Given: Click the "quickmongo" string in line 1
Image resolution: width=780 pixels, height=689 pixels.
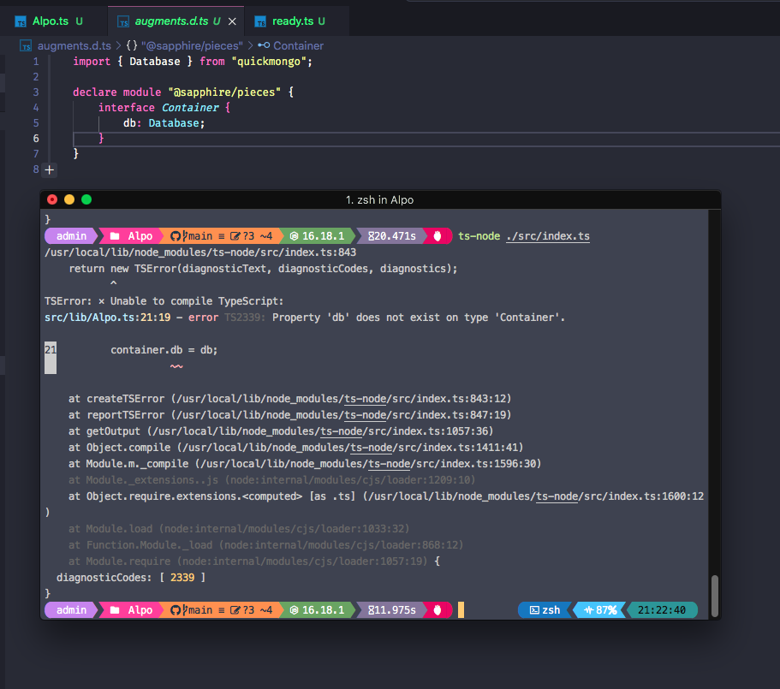Looking at the screenshot, I should point(269,62).
